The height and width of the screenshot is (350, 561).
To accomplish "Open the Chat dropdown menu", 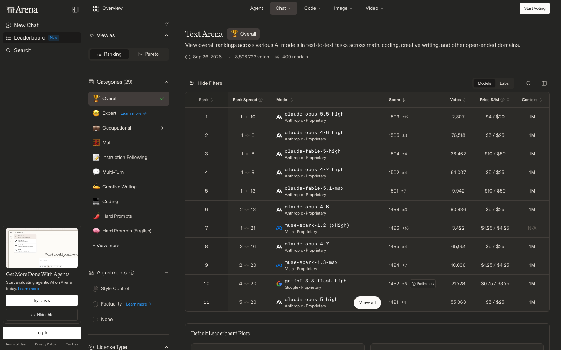I will click(284, 8).
